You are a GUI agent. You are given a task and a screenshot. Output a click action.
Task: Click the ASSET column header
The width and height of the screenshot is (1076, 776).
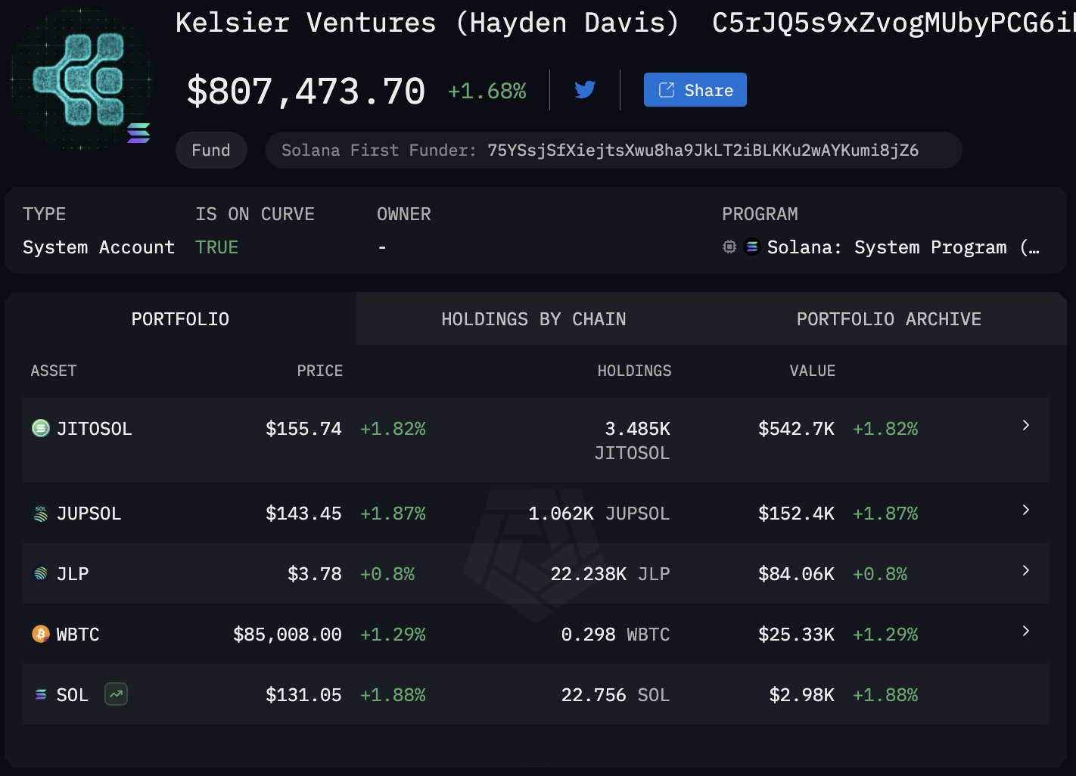click(x=54, y=371)
